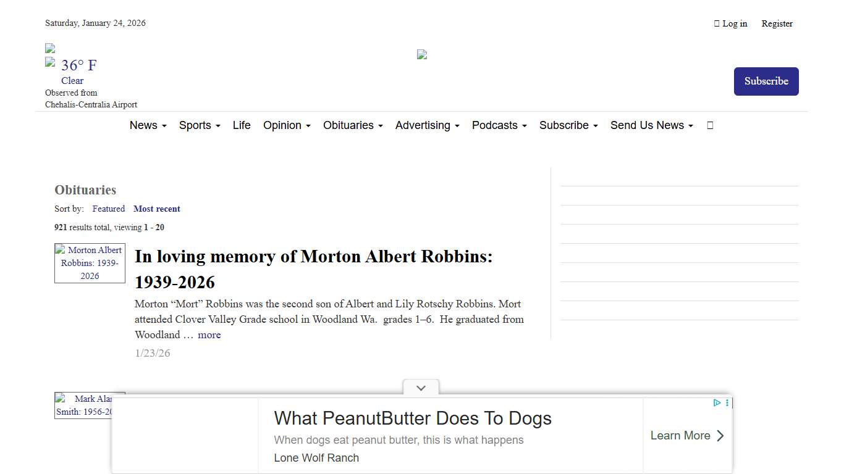The image size is (844, 474).
Task: Click the Clear weather condition link
Action: [72, 80]
